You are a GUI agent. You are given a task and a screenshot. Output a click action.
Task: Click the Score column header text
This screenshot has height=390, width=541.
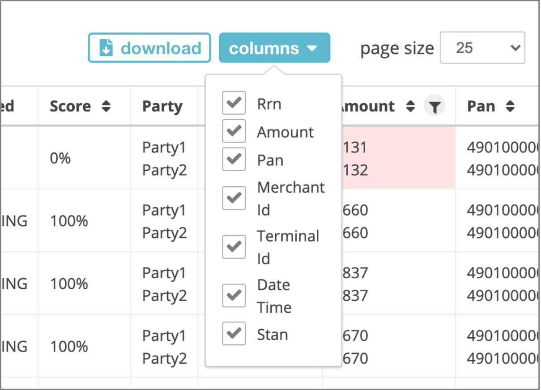(70, 106)
